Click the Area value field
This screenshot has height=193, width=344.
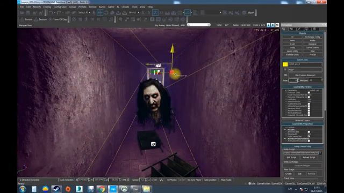tap(293, 80)
